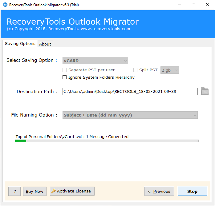Switch to the About tab
This screenshot has width=215, height=206.
pos(45,44)
